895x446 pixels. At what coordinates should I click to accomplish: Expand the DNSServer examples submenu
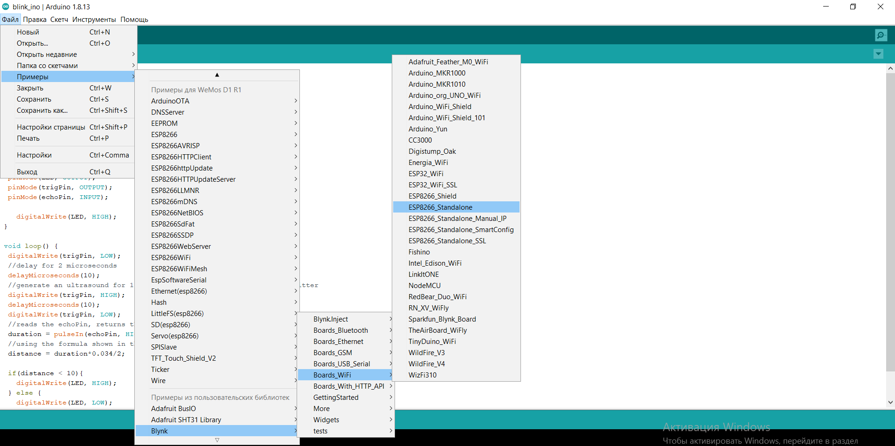(217, 112)
